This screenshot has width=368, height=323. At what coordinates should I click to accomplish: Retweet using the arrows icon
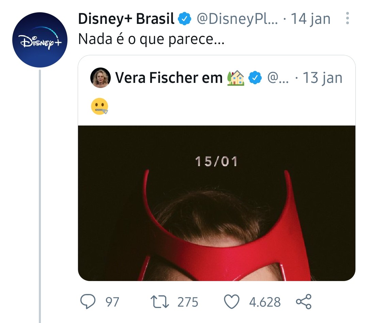159,302
